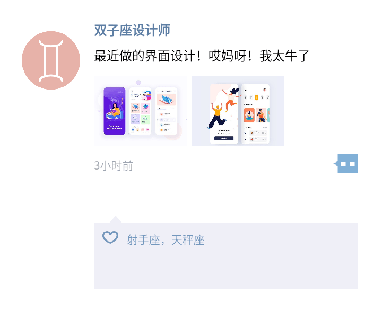382x311 pixels.
Task: Tap the categories phone mockup in second image
Action: click(x=255, y=114)
